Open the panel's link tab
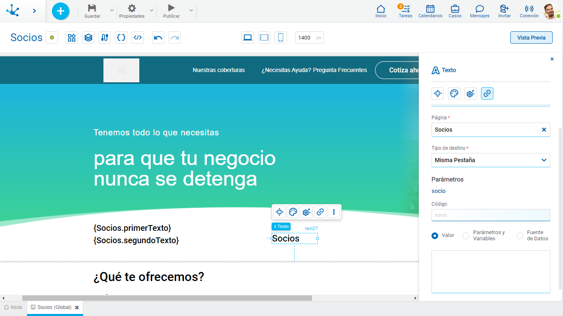This screenshot has width=563, height=316. click(x=487, y=93)
